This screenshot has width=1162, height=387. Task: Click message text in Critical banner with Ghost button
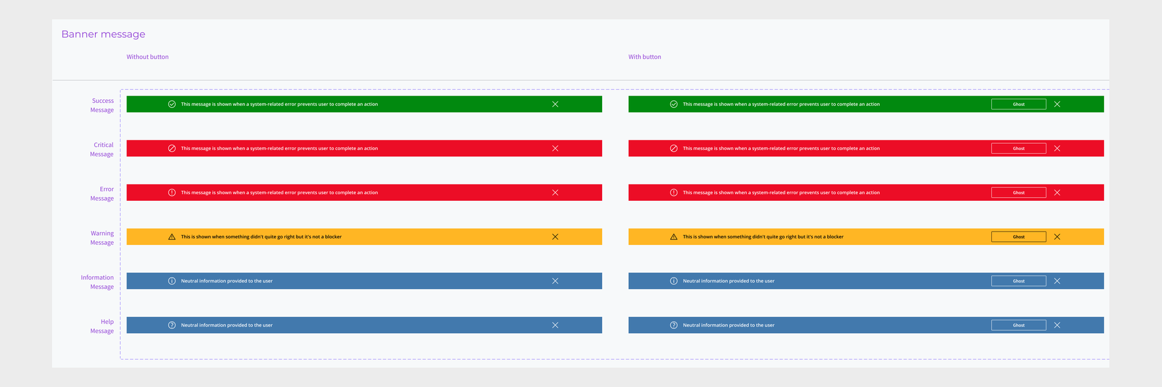(x=781, y=148)
